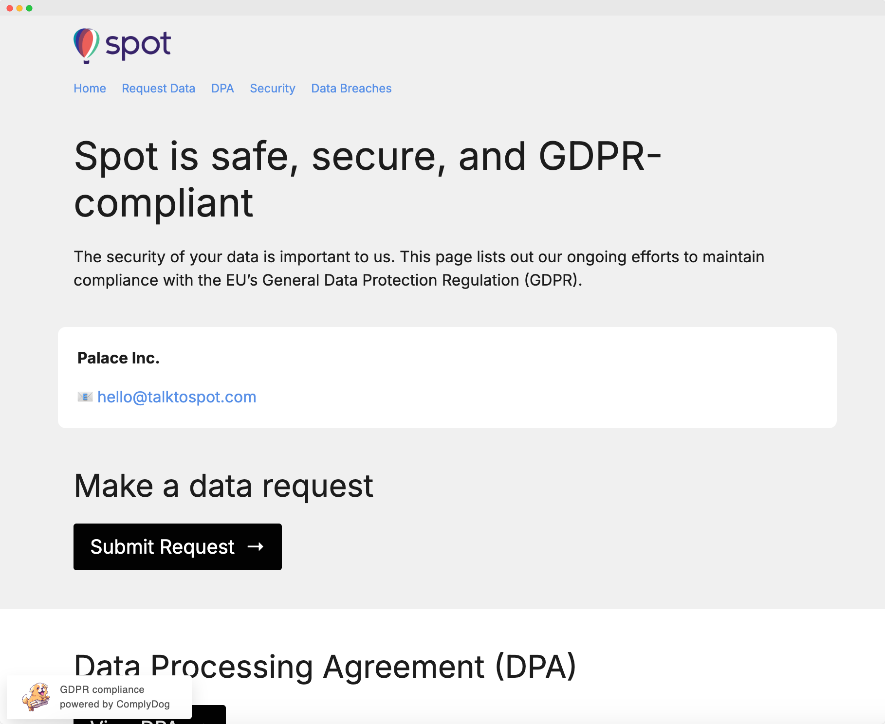Open the hello@talktospot.com email link
Screen dimensions: 885x724
pyautogui.click(x=177, y=397)
